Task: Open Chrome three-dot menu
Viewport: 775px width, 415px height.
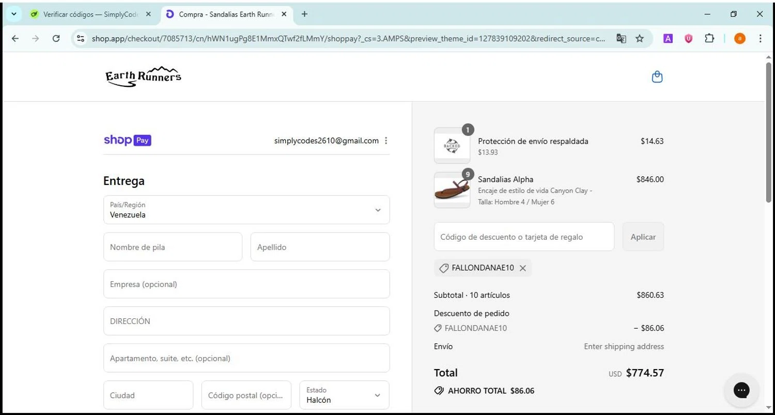Action: pyautogui.click(x=760, y=38)
